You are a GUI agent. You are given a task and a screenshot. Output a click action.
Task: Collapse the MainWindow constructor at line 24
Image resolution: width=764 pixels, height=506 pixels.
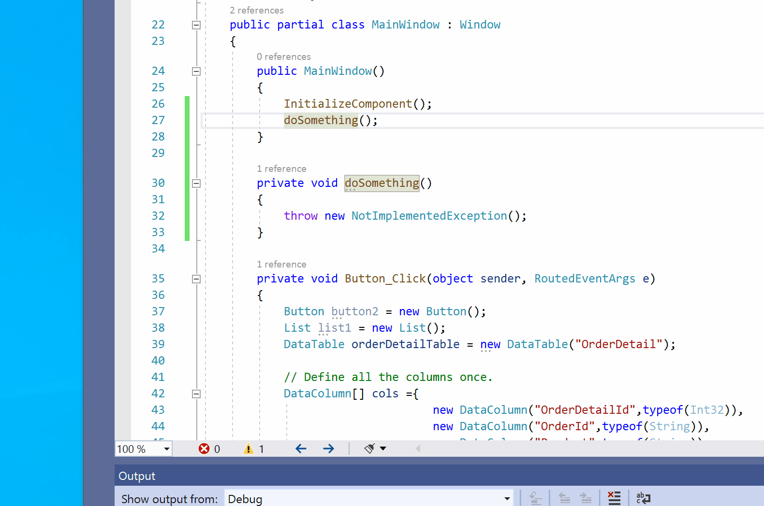196,71
